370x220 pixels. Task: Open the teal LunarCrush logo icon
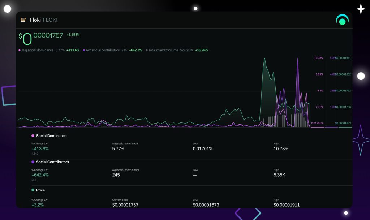pos(342,20)
